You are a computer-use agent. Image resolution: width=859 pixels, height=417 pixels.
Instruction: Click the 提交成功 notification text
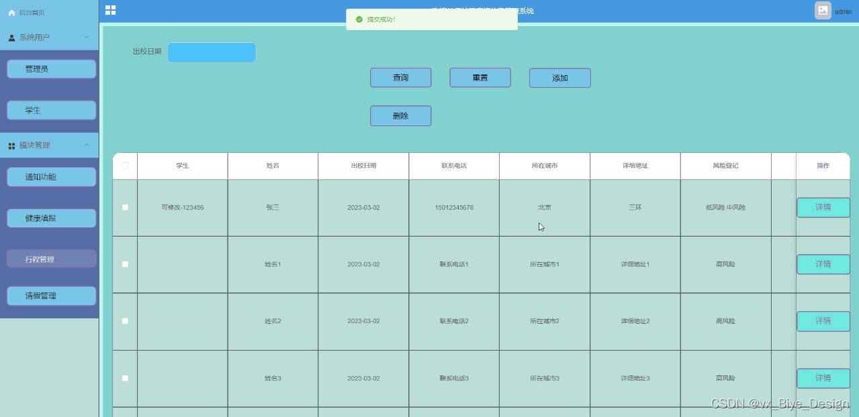pyautogui.click(x=381, y=19)
